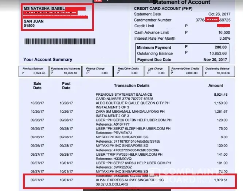
Task: Select the Previous Balance summary box
Action: coord(34,71)
